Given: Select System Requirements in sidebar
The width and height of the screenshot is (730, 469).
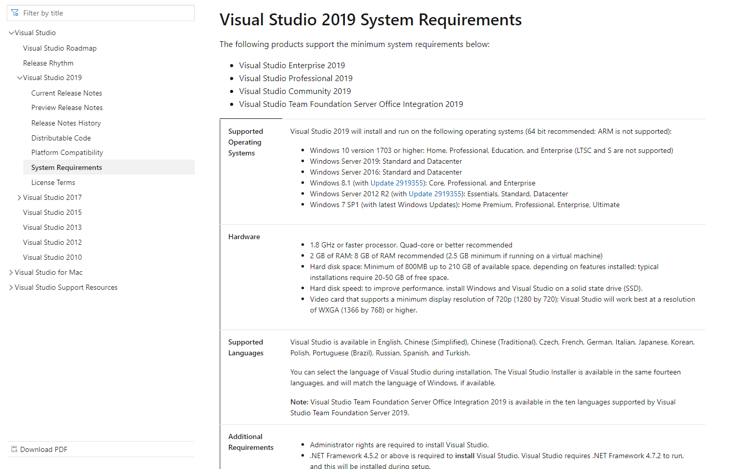Looking at the screenshot, I should (109, 167).
